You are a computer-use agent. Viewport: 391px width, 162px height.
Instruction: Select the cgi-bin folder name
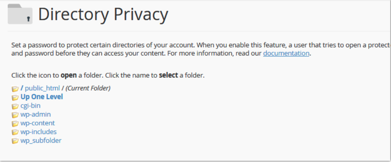(x=31, y=106)
